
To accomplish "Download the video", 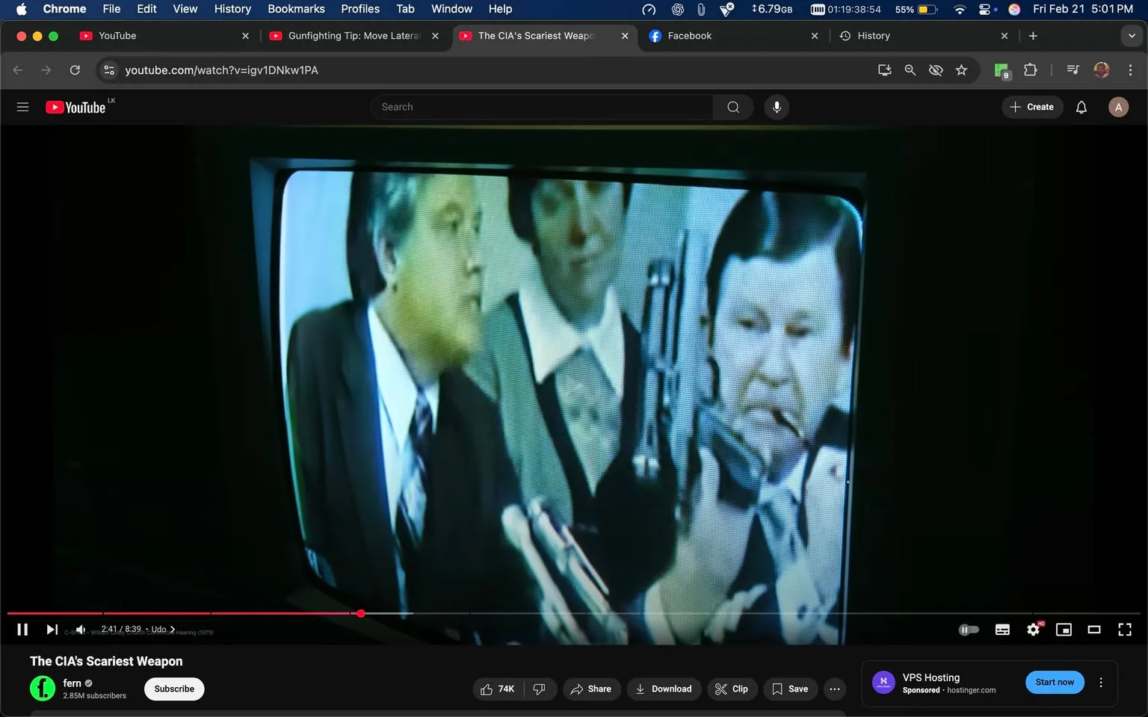I will pos(664,689).
